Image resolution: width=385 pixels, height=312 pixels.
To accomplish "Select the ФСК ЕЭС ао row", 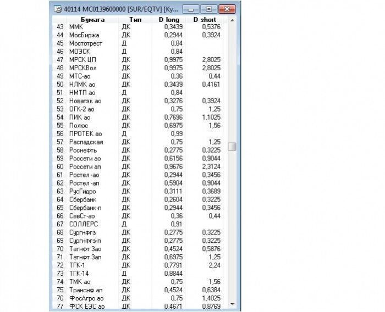I will coord(138,307).
